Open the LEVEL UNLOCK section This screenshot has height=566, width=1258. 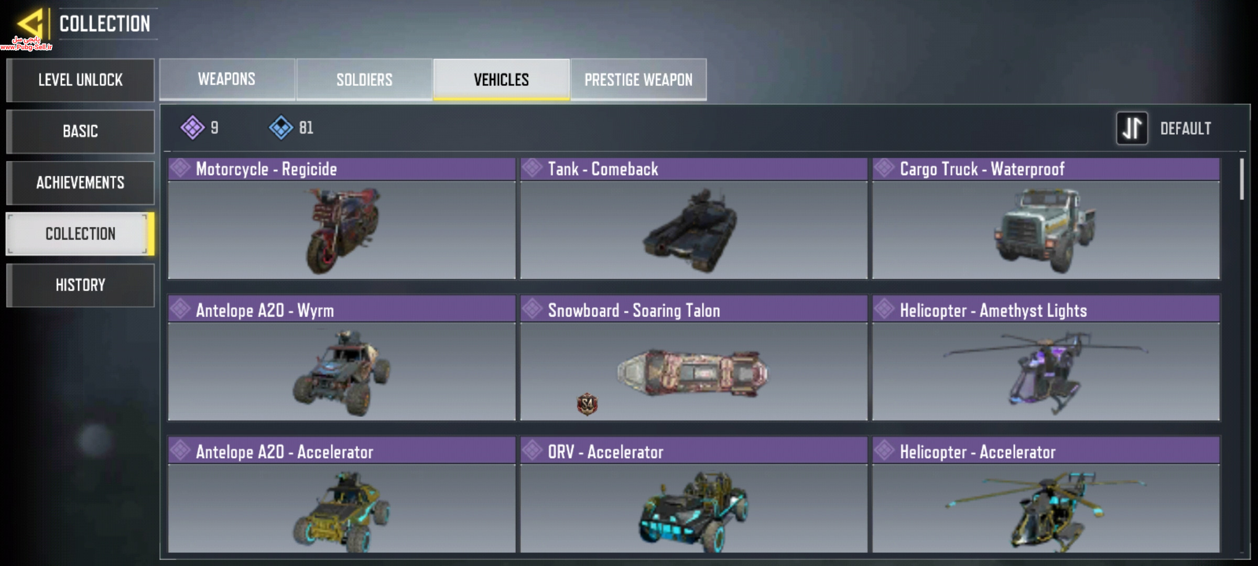(80, 80)
